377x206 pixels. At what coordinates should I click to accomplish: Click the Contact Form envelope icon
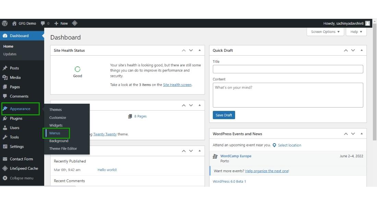coord(5,159)
